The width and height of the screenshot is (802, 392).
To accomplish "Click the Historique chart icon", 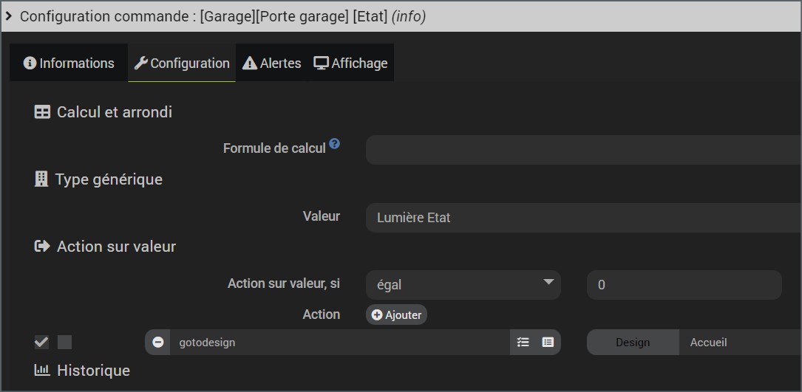I will pos(42,370).
